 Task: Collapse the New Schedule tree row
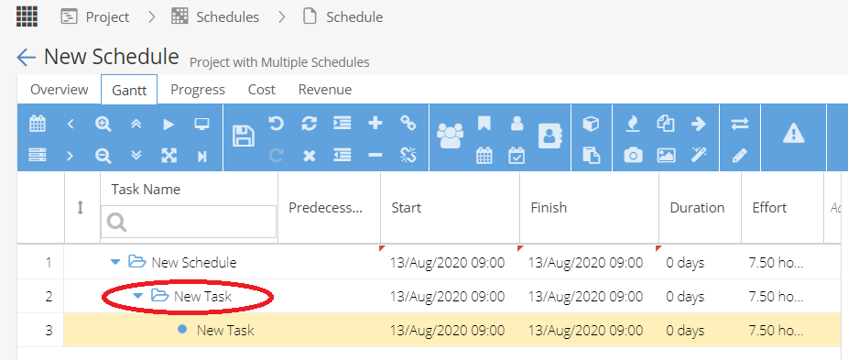pos(114,263)
